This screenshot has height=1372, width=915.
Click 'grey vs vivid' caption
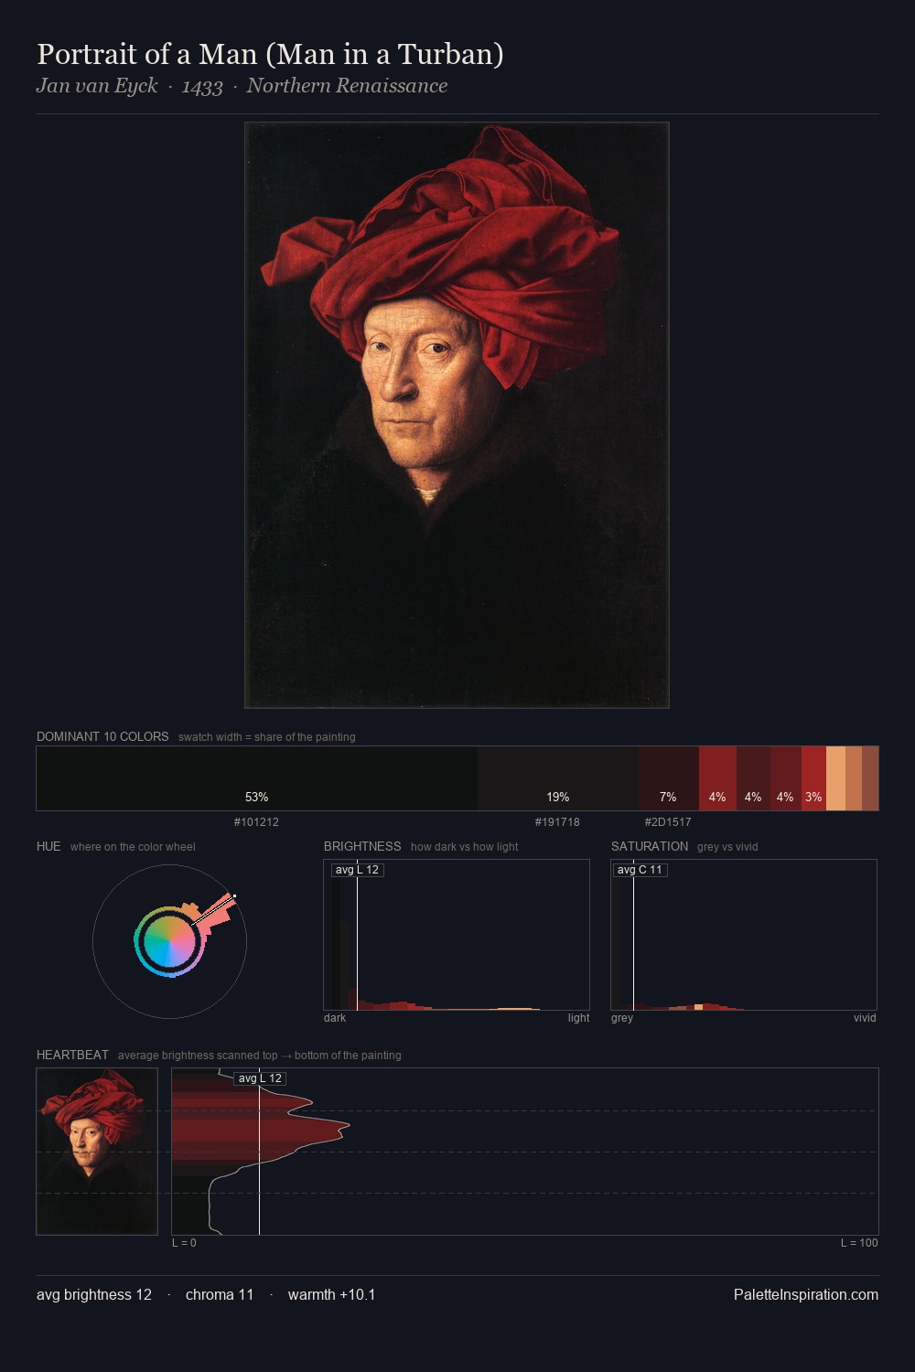pos(727,847)
